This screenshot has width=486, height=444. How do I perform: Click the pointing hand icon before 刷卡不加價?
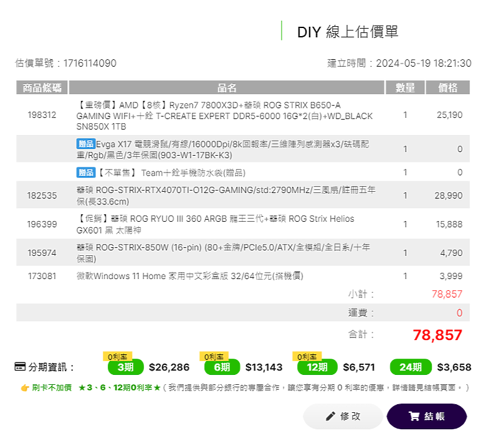coord(25,387)
